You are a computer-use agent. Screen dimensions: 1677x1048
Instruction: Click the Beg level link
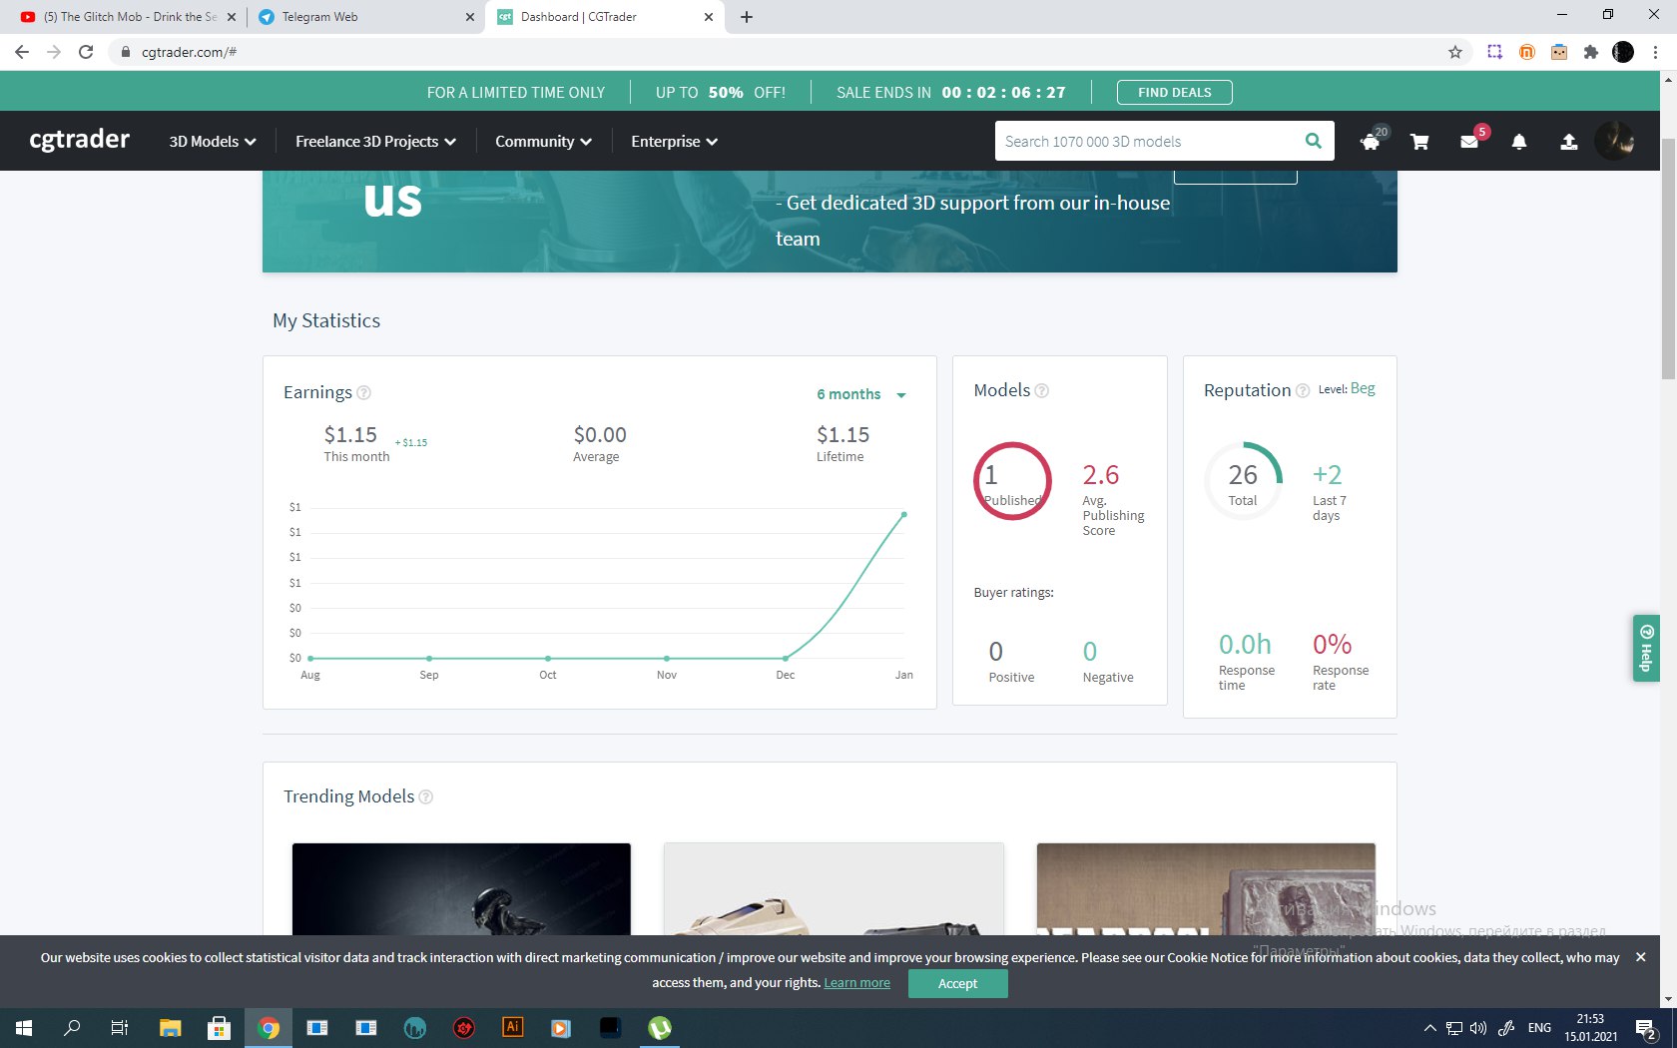(x=1363, y=388)
